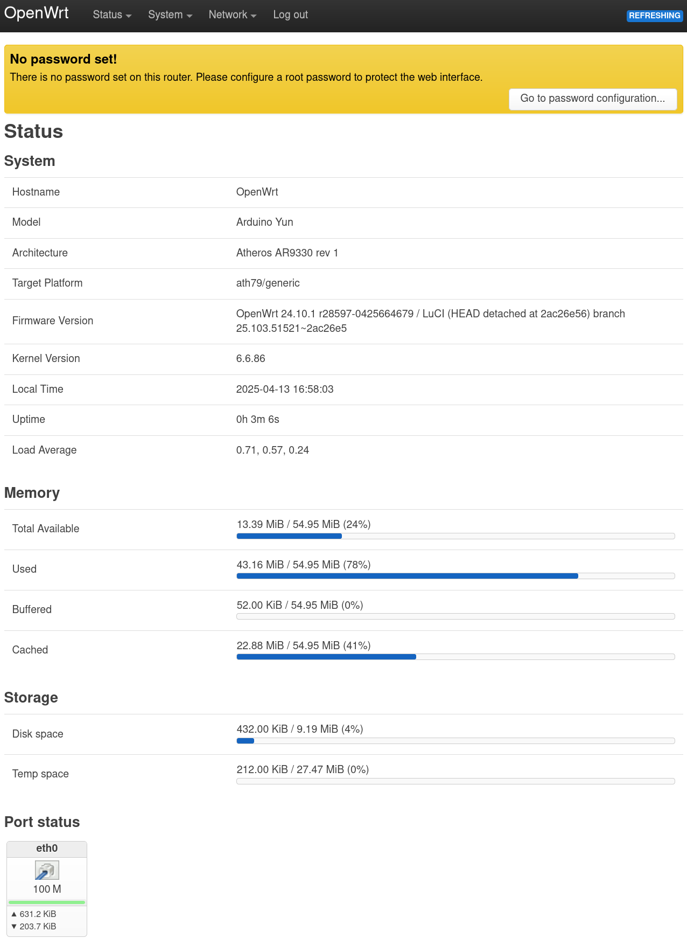The width and height of the screenshot is (687, 952).
Task: Click the 100 M link speed text
Action: [47, 889]
